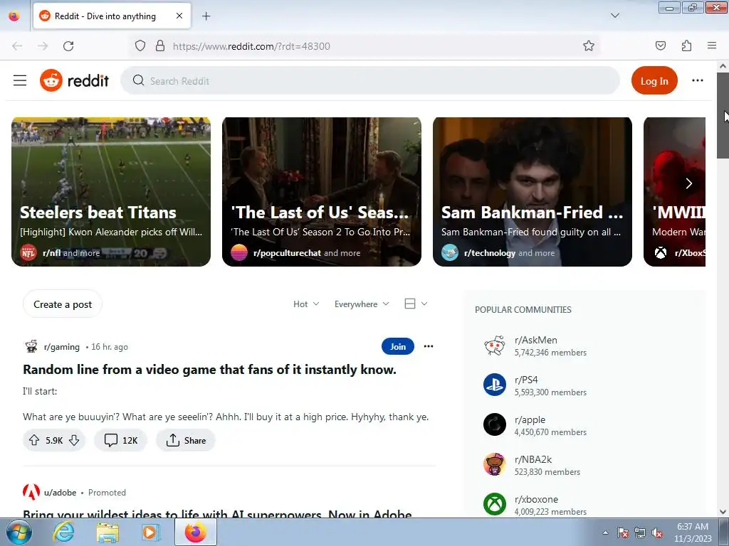
Task: Click the r/gaming community avatar
Action: [x=31, y=346]
